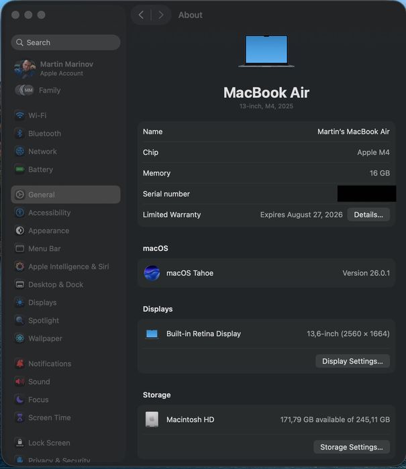Image resolution: width=406 pixels, height=469 pixels.
Task: Click the Battery sidebar icon
Action: click(19, 169)
